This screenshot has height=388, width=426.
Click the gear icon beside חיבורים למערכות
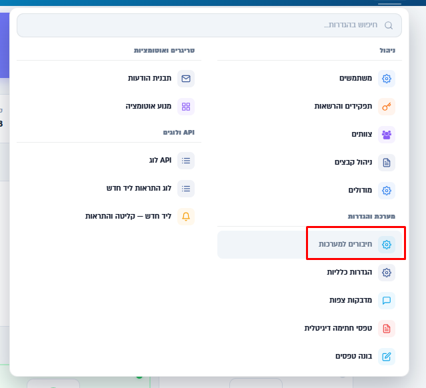387,245
